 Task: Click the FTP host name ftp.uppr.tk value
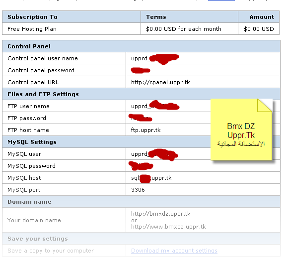click(146, 130)
